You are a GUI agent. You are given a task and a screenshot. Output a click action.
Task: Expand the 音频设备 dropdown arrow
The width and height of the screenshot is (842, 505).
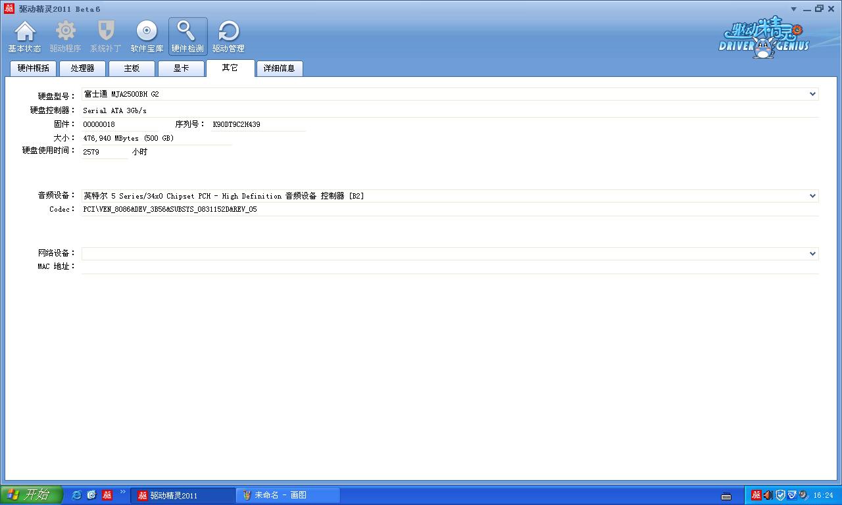pos(813,196)
